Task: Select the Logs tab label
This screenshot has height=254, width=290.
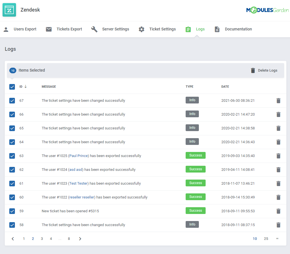Action: 200,29
